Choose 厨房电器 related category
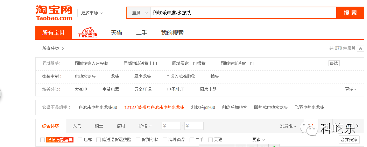Viewport: 367px width, 147px height. click(x=208, y=89)
